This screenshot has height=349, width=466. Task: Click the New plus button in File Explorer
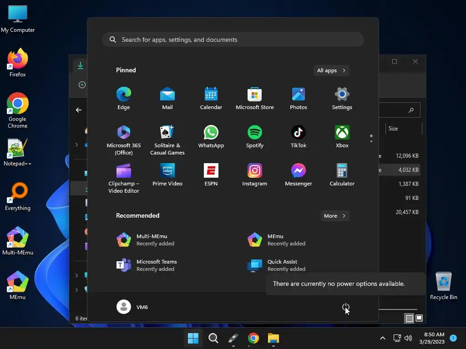tap(82, 85)
